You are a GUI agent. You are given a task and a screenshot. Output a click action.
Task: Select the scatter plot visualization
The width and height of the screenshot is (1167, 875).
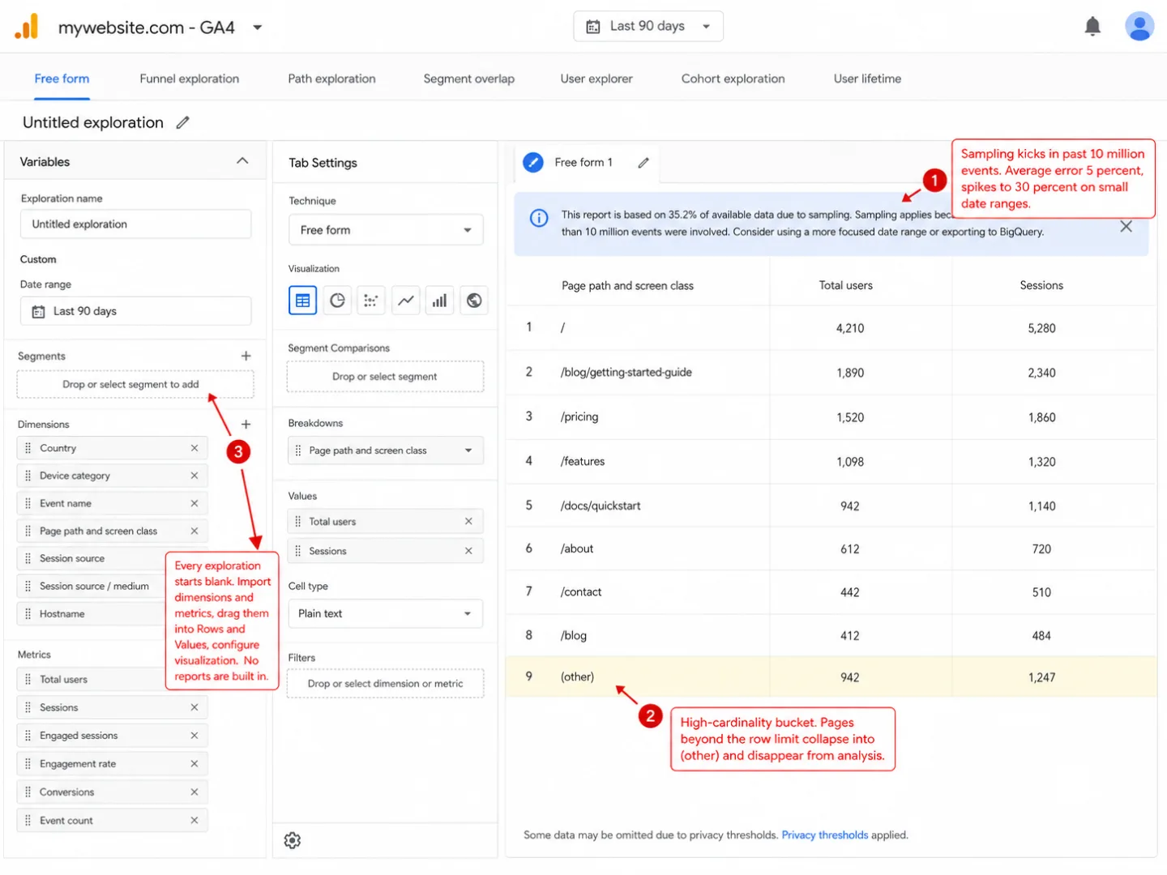pyautogui.click(x=371, y=301)
